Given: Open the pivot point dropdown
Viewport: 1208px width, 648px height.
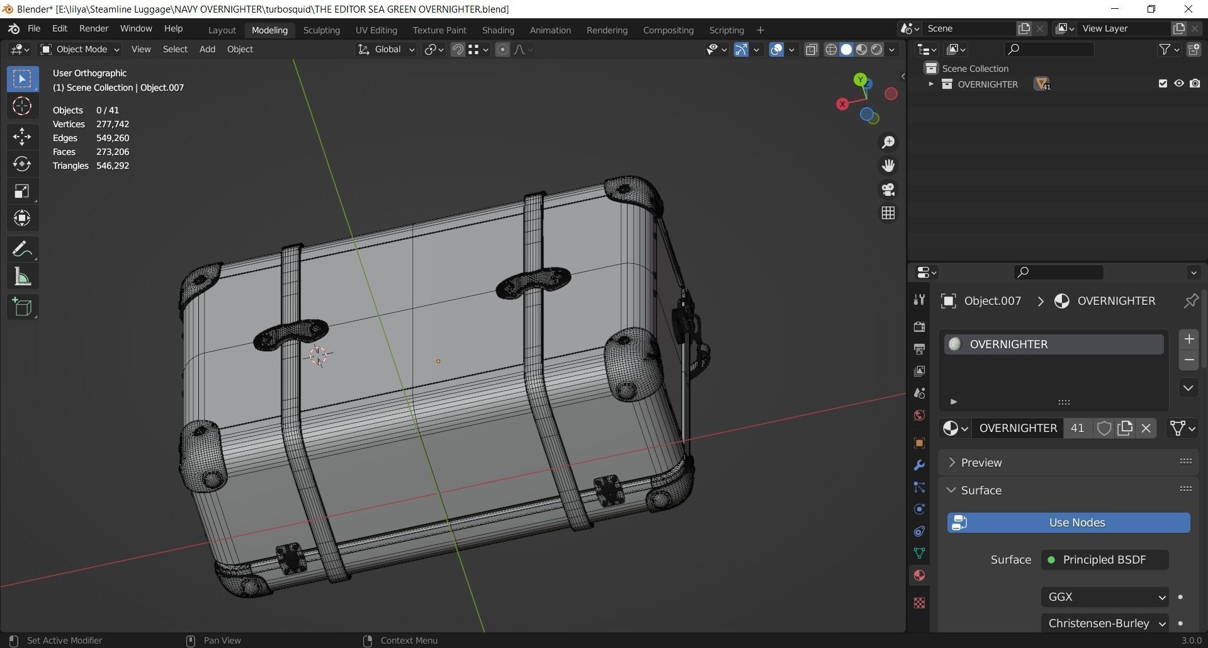Looking at the screenshot, I should pos(434,49).
